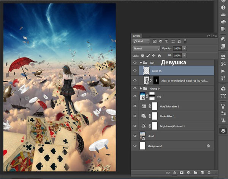The image size is (228, 179).
Task: Hide the Hue/Saturation 1 layer
Action: (135, 106)
